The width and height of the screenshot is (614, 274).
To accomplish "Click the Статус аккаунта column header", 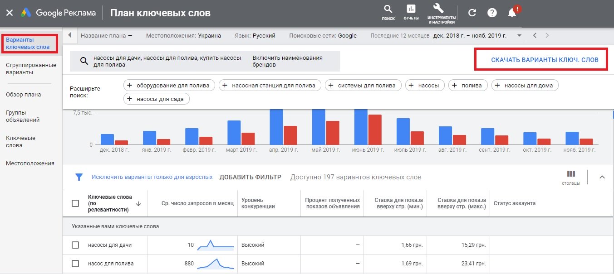I will pos(515,204).
